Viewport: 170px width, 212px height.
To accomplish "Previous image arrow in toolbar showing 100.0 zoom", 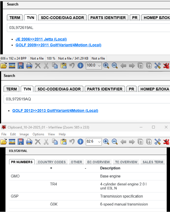I will pyautogui.click(x=123, y=66).
